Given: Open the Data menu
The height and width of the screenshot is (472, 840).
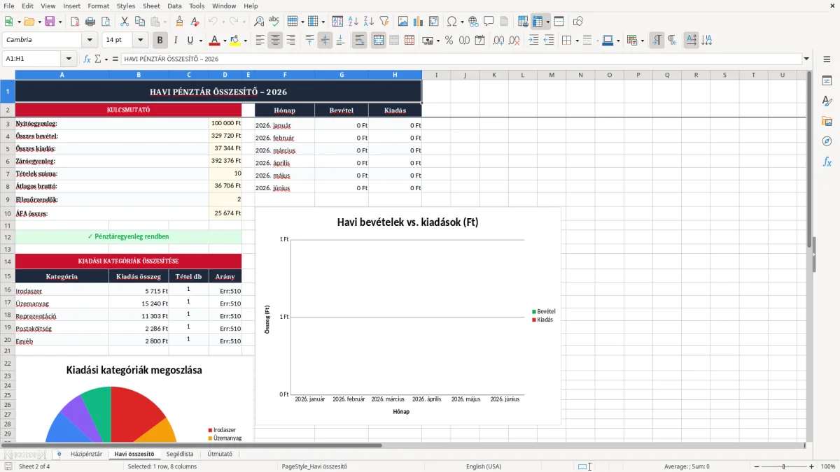Looking at the screenshot, I should tap(175, 6).
